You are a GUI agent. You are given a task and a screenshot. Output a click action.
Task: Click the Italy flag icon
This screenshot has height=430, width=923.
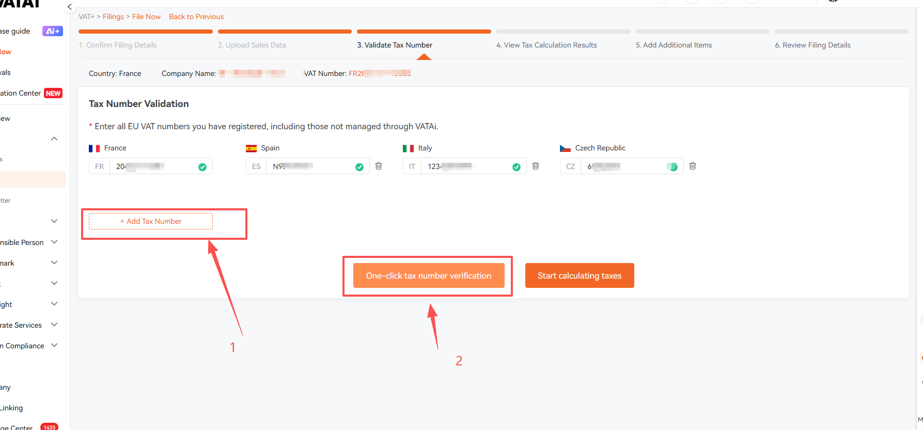point(408,148)
